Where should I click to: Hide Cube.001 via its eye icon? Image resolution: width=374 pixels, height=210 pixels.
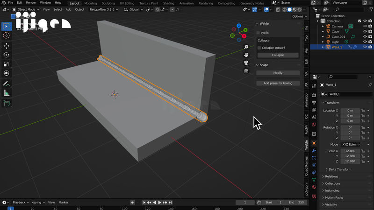(x=365, y=37)
